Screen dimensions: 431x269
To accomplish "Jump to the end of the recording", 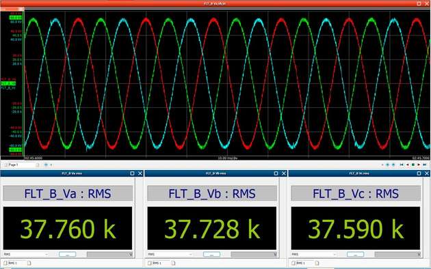I will pyautogui.click(x=425, y=165).
